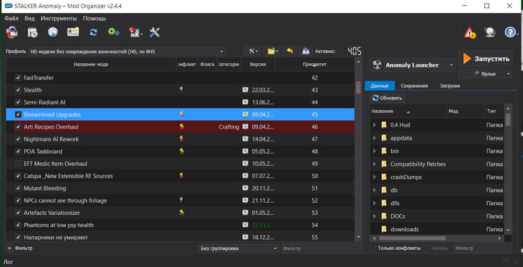This screenshot has width=523, height=267.
Task: Click the Обновить button
Action: (388, 98)
